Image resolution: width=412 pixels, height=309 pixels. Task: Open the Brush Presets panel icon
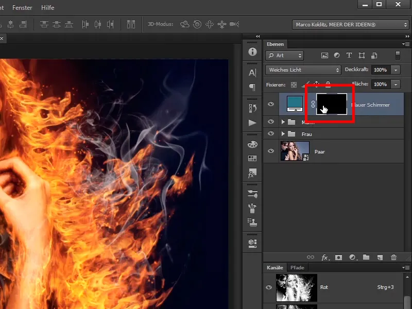tap(252, 194)
